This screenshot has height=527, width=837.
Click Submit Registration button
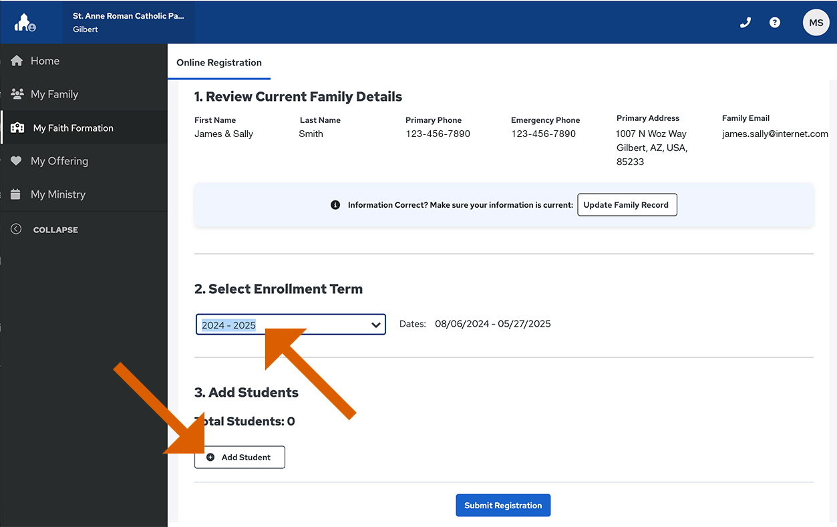pos(503,506)
